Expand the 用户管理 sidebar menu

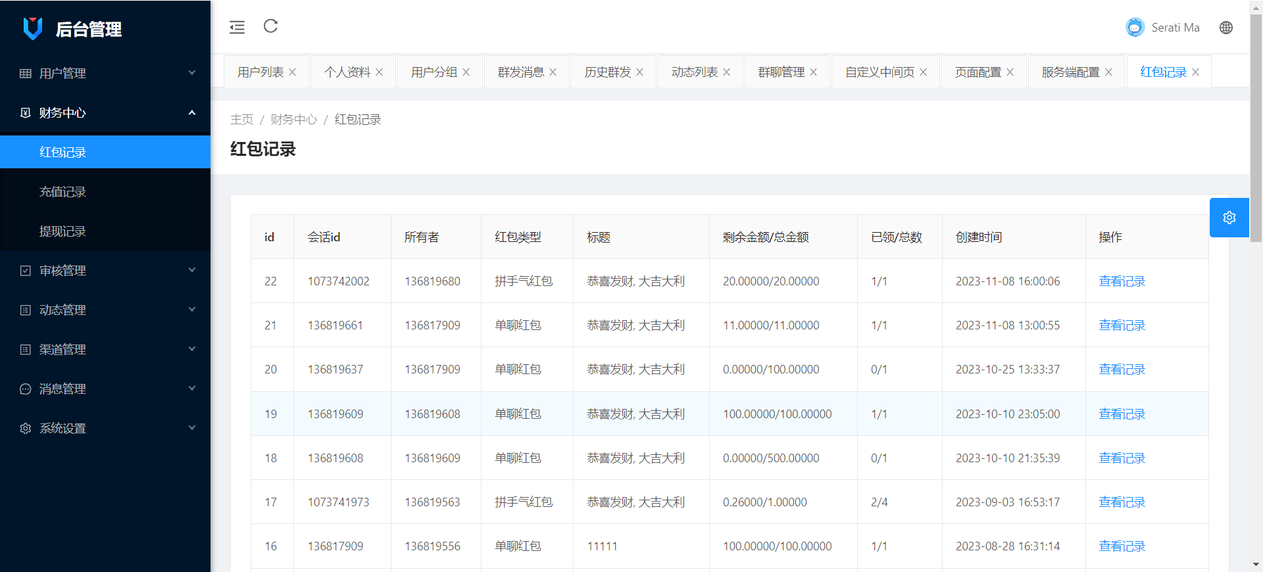[105, 73]
